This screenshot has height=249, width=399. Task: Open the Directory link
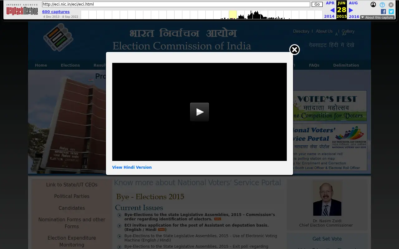tap(301, 31)
